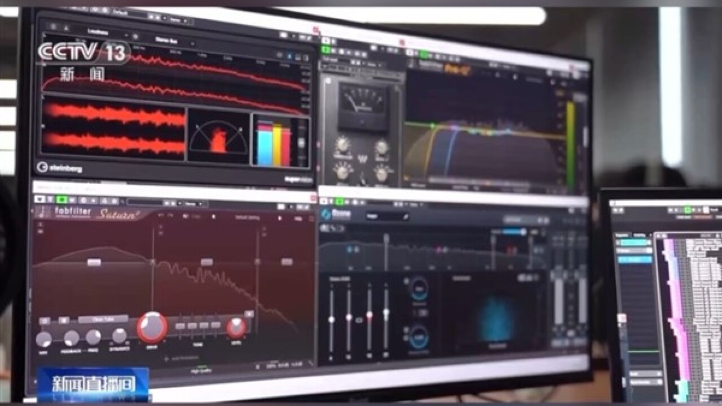
Task: Toggle the green activate button above Saturn
Action: coord(60,200)
